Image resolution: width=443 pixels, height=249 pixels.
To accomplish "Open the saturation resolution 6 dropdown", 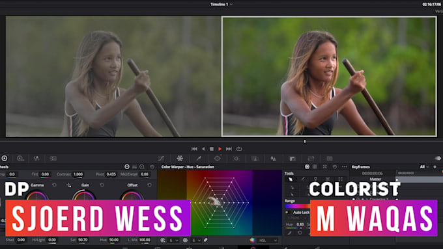I will coord(196,241).
